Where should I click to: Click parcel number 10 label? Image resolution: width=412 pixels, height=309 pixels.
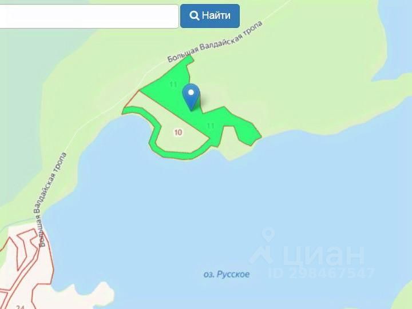[178, 132]
